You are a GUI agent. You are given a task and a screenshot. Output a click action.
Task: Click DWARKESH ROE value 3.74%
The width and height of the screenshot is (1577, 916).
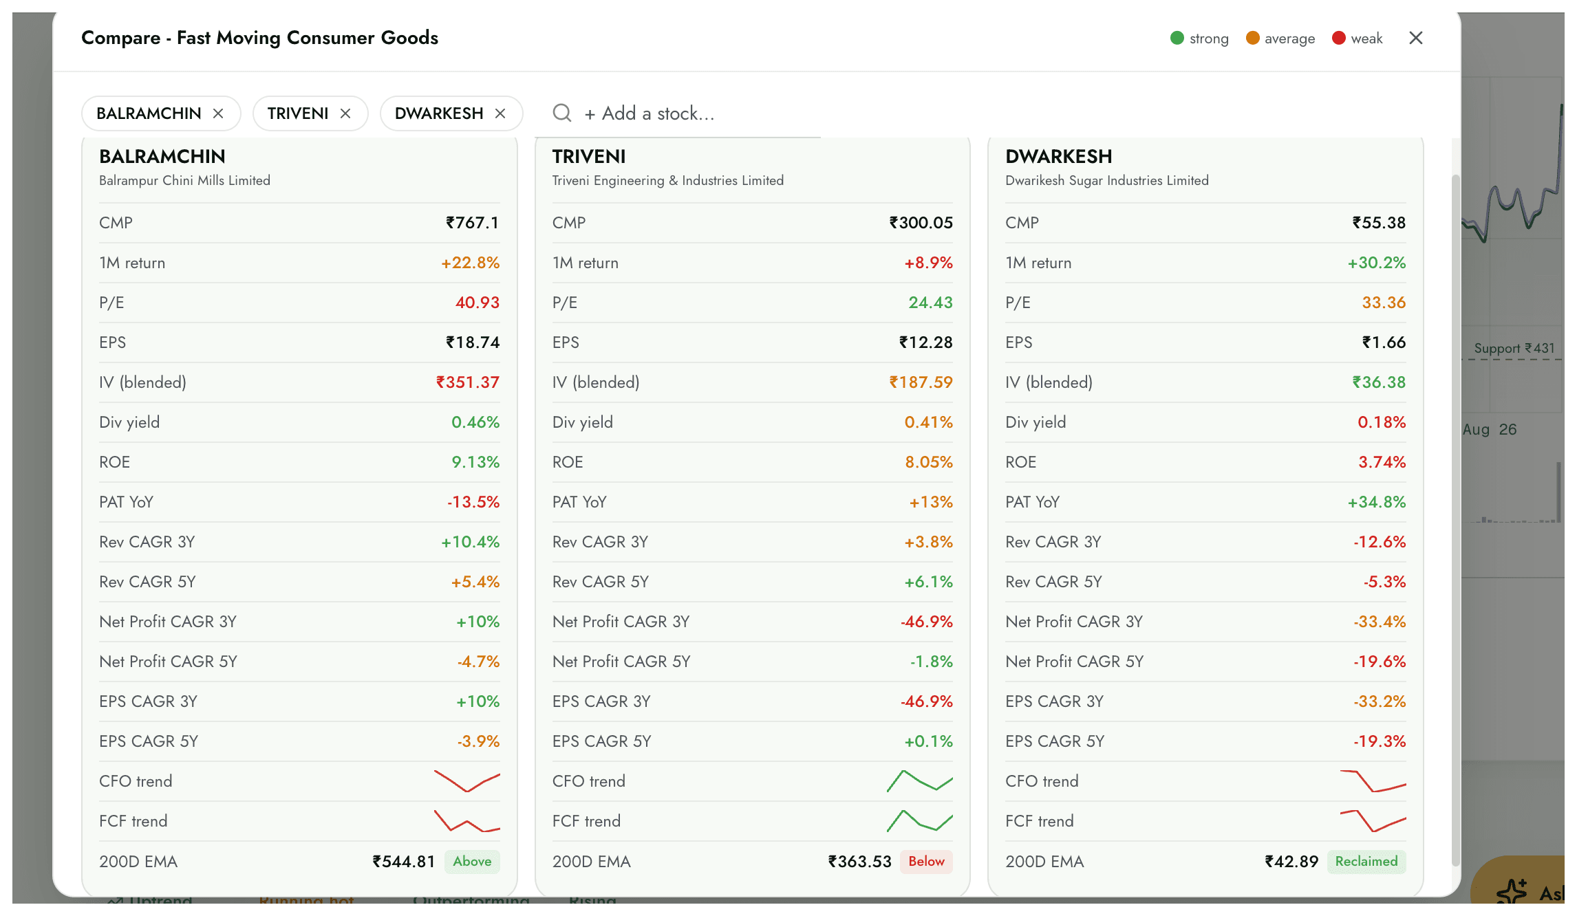coord(1382,462)
